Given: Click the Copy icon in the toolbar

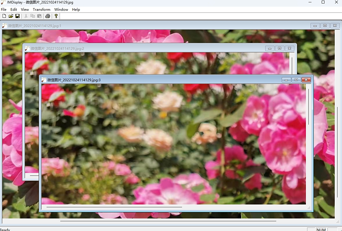Looking at the screenshot, I should [33, 16].
